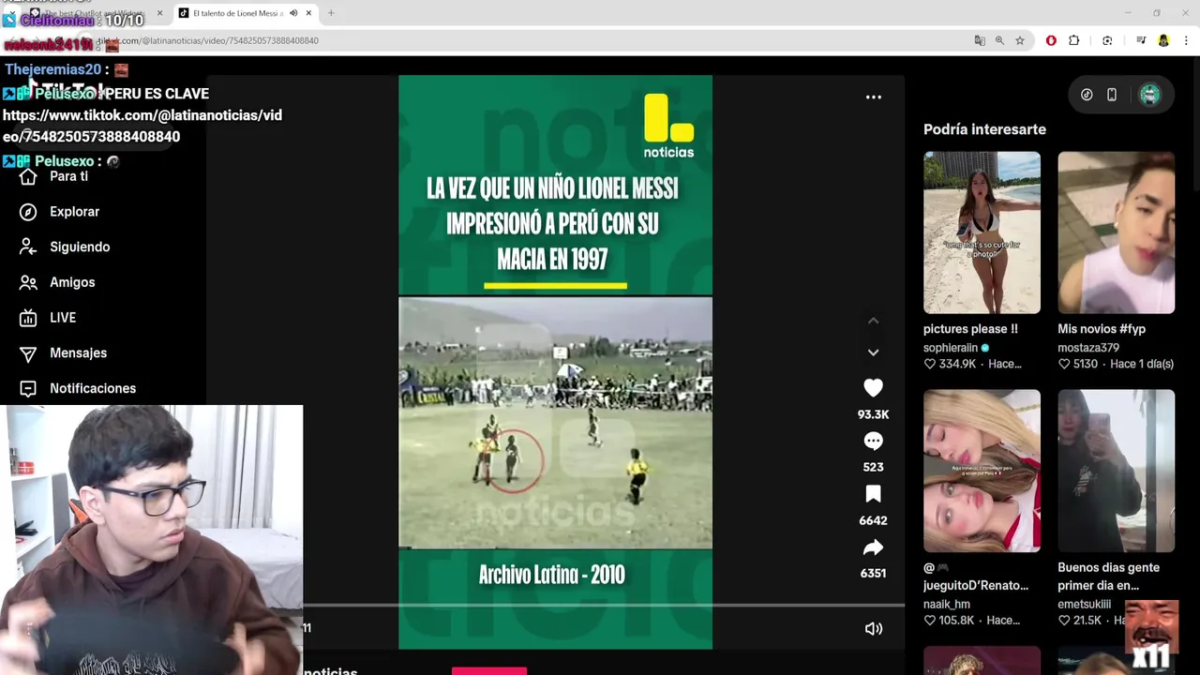1200x675 pixels.
Task: Open 'Notificaciones' in the sidebar
Action: (93, 388)
